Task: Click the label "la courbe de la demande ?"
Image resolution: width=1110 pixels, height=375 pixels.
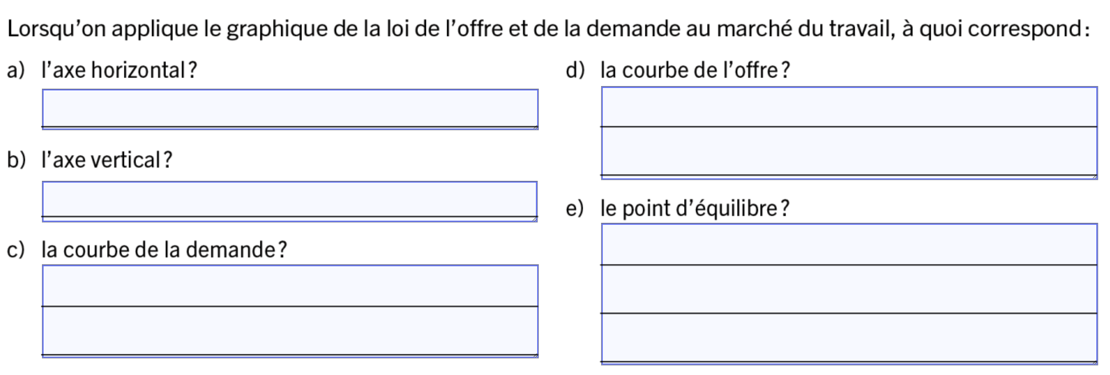Action: [x=164, y=250]
